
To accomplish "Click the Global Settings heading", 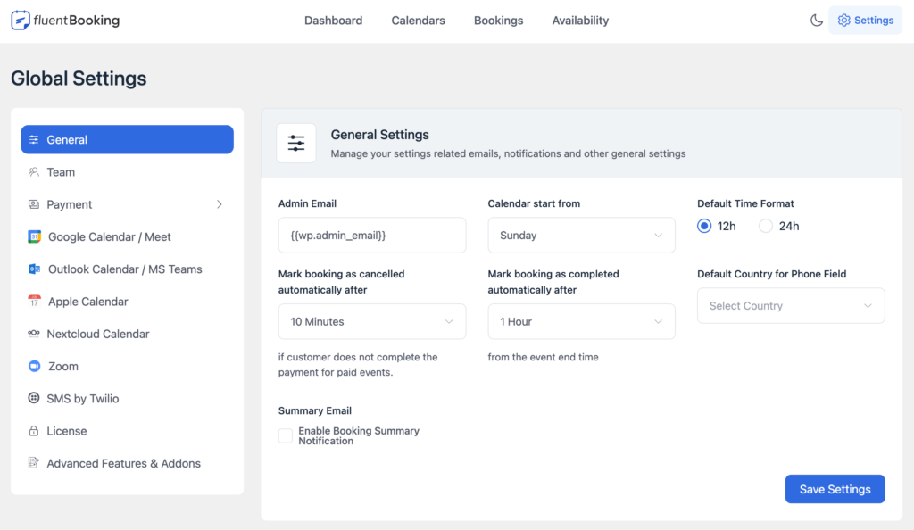I will click(x=79, y=78).
